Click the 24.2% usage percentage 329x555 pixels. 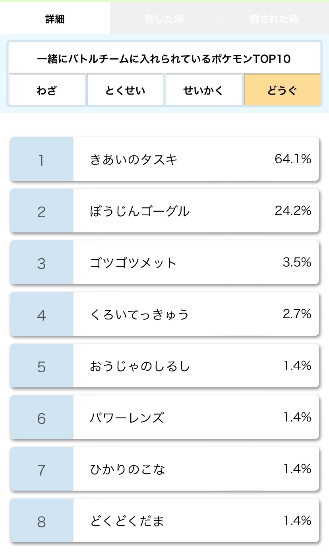tap(293, 211)
